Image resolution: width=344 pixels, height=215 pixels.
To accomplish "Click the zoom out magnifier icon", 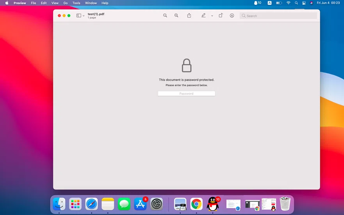I will point(165,16).
